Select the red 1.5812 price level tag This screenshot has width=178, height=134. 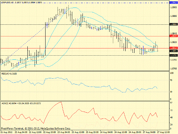174,48
